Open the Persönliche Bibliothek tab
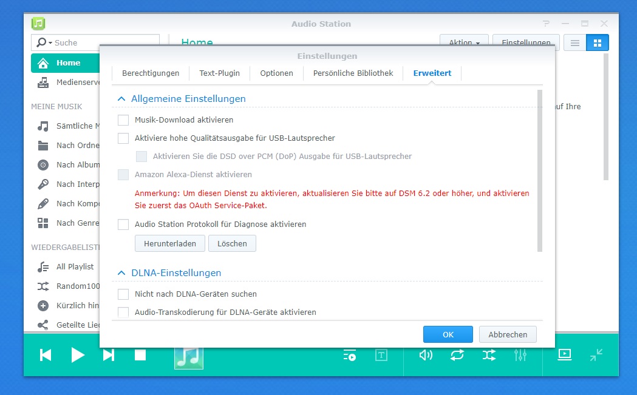 click(353, 73)
